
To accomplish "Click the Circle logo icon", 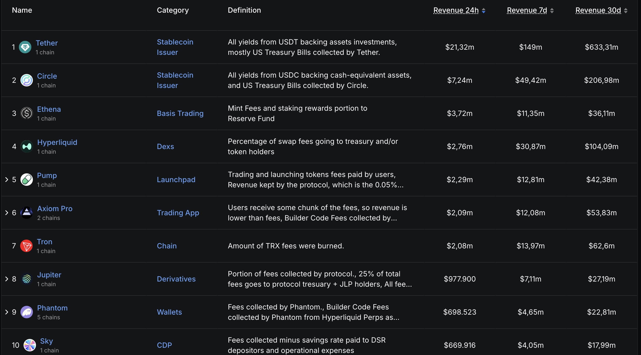I will click(x=27, y=80).
